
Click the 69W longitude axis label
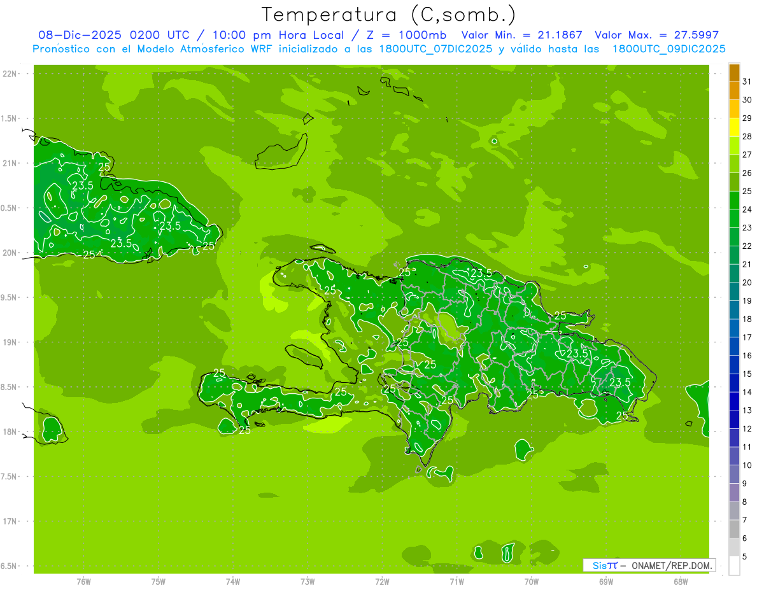click(606, 582)
